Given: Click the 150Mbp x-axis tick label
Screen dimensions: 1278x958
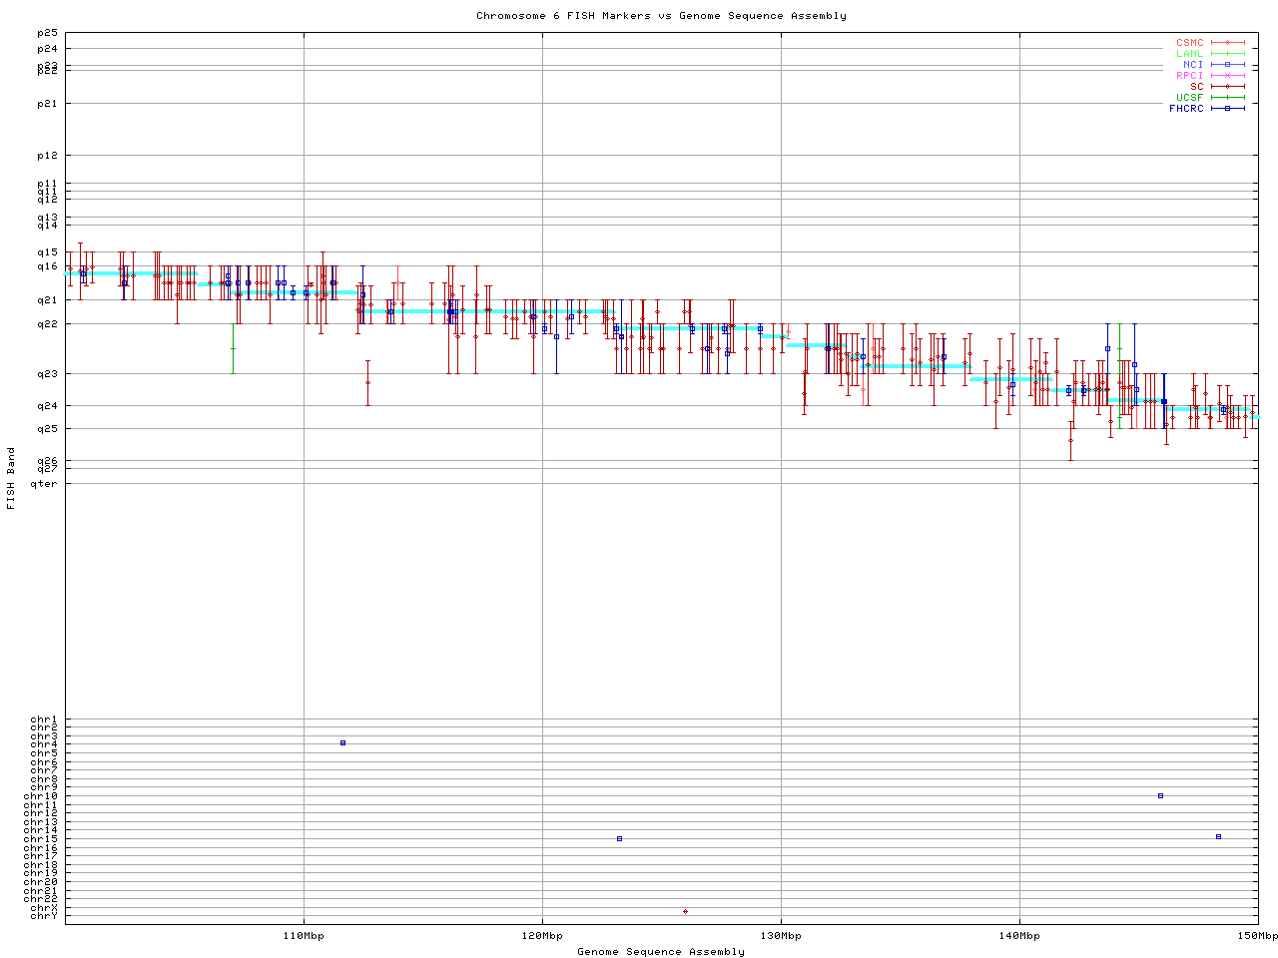Looking at the screenshot, I should [x=1257, y=936].
